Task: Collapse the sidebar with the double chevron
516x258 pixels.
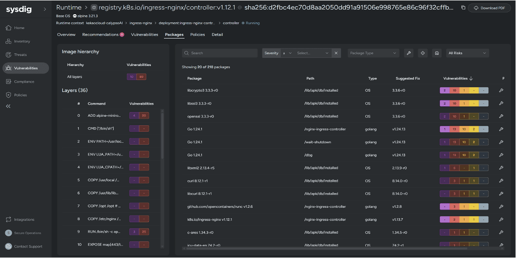Action: tap(8, 106)
